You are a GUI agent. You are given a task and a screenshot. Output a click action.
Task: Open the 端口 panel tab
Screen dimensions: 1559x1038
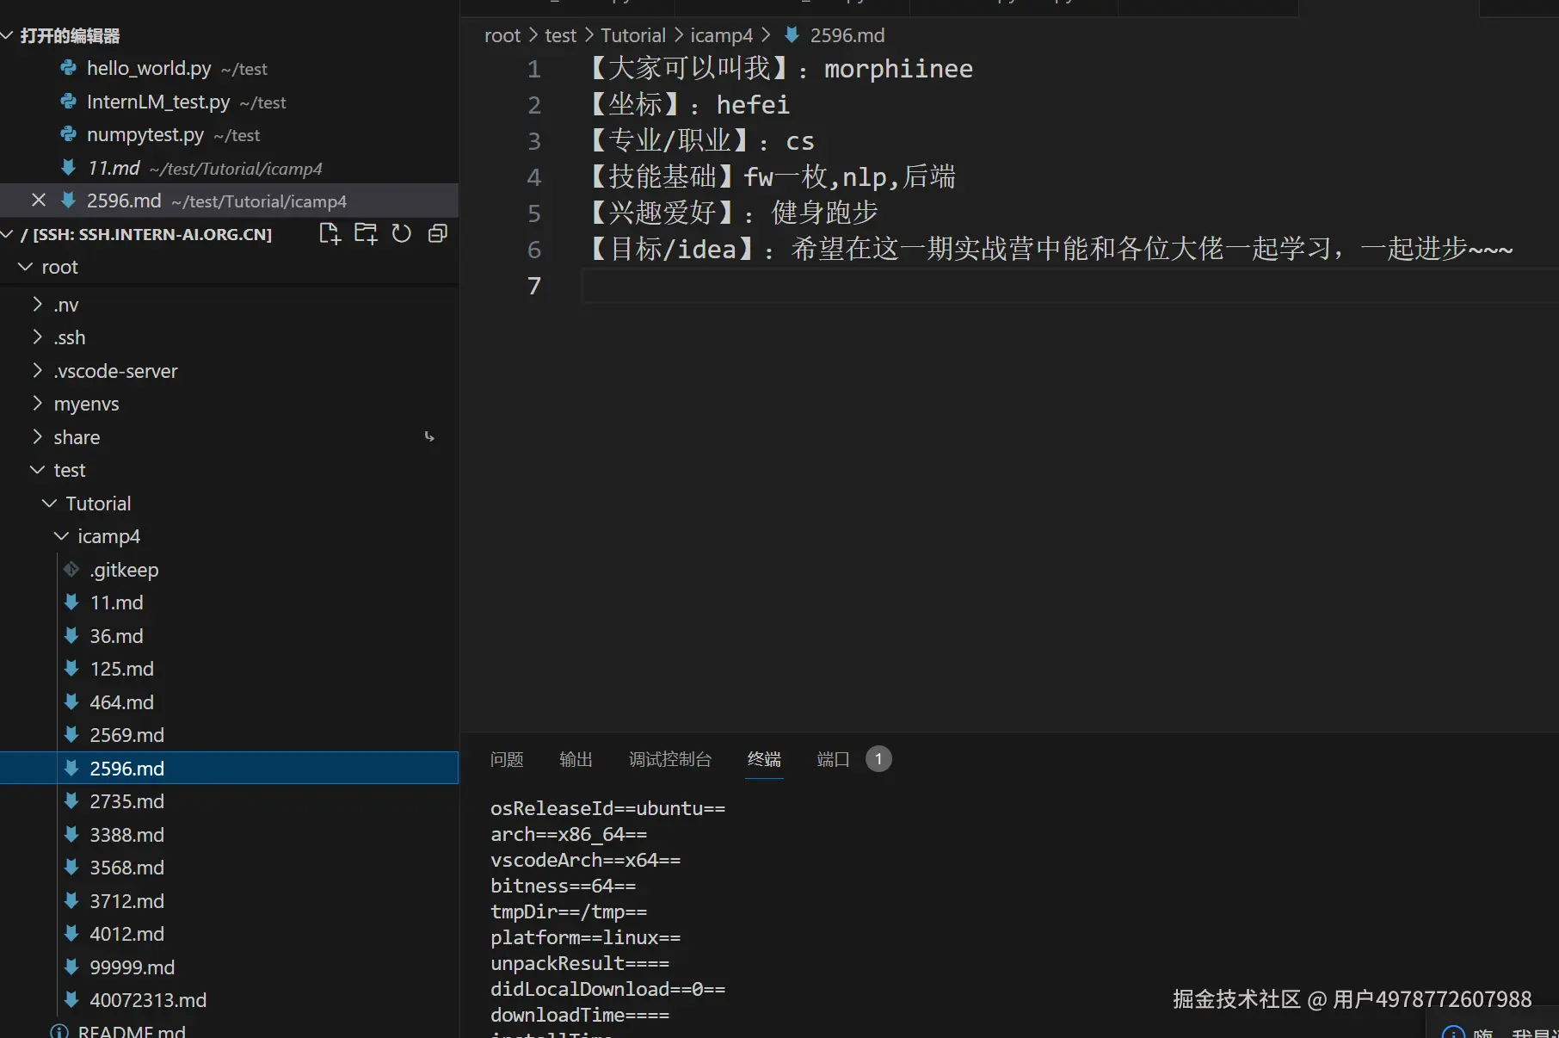pyautogui.click(x=833, y=759)
